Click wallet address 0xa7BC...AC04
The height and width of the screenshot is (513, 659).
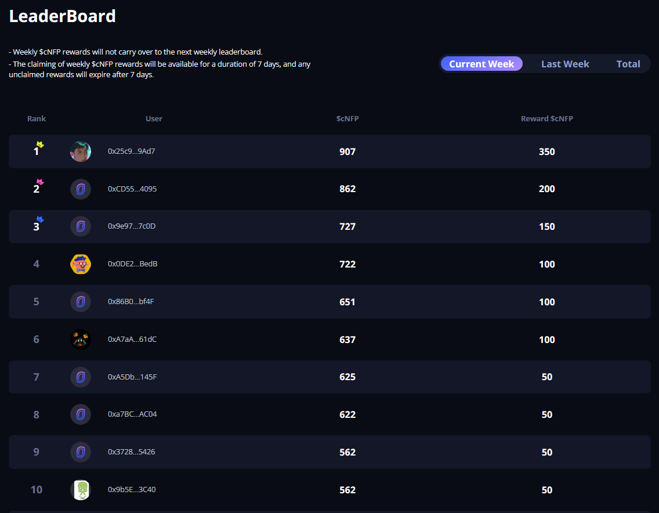132,414
